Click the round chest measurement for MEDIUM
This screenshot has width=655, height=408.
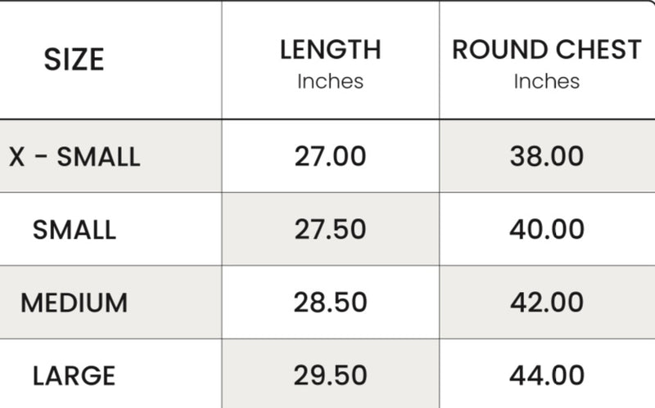pos(546,303)
